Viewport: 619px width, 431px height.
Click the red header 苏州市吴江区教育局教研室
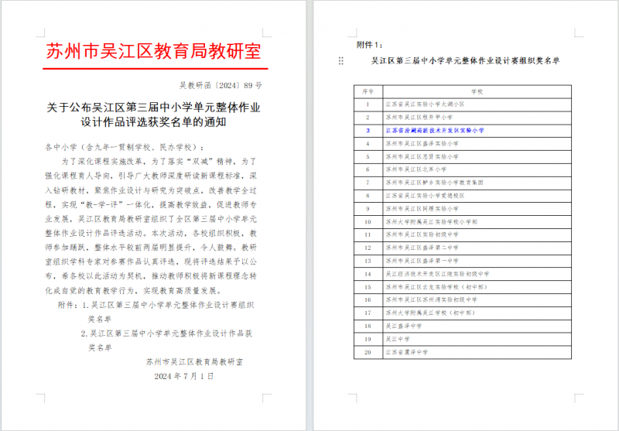point(153,52)
